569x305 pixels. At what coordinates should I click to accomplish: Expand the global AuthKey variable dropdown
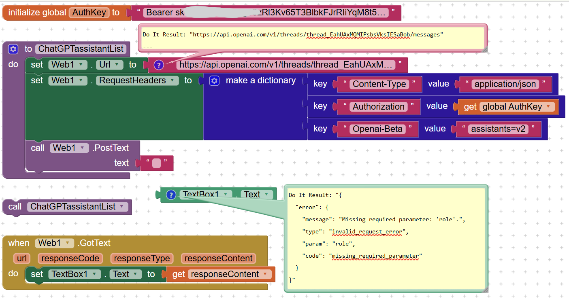[548, 107]
